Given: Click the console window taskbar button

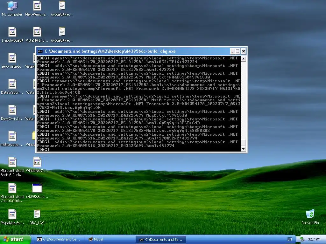Looking at the screenshot, I should tap(161, 240).
